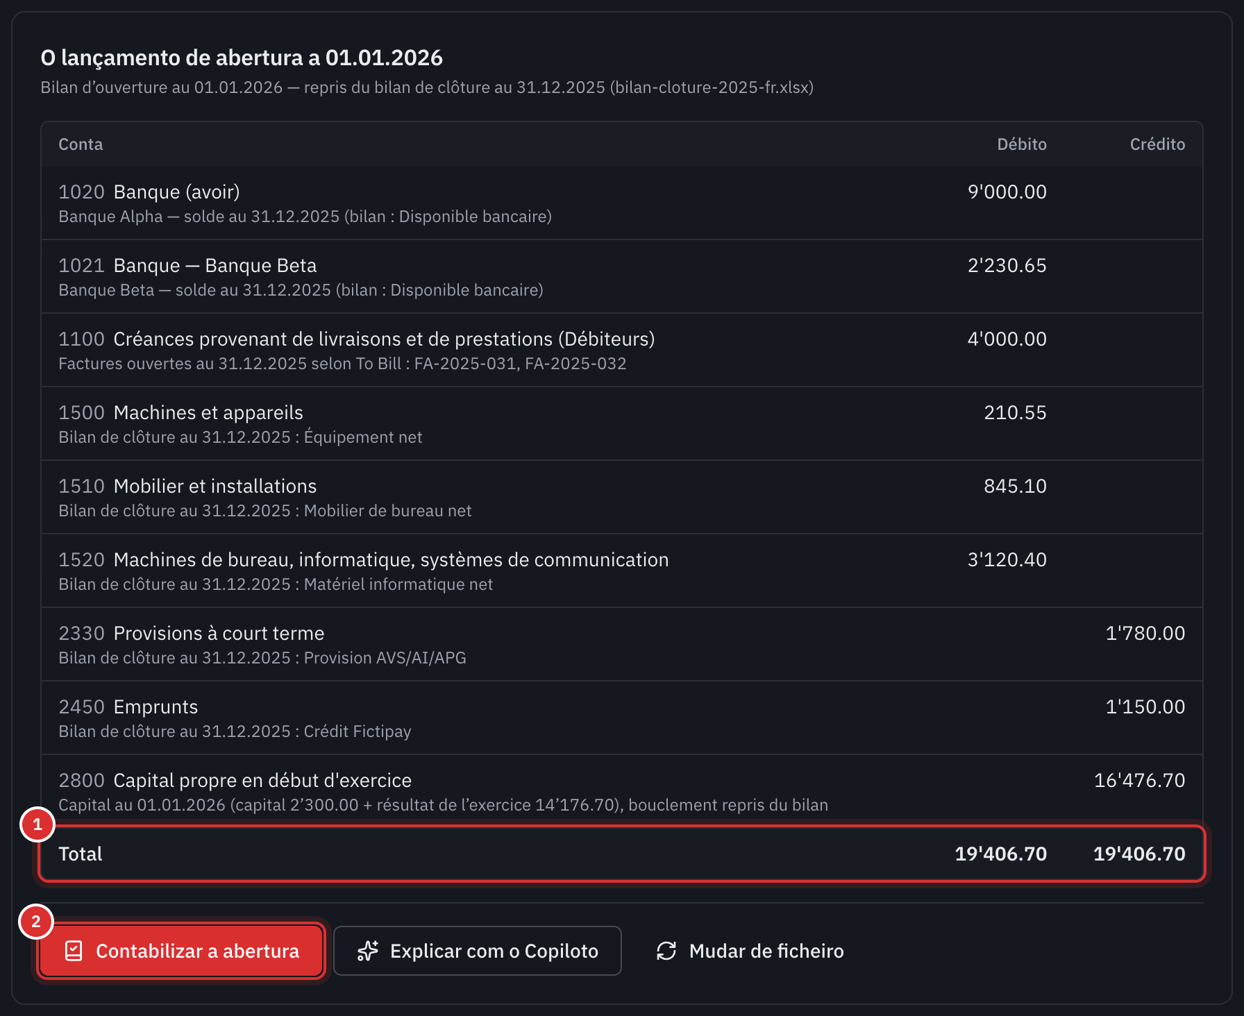Click the total debit 19'406.70
Viewport: 1244px width, 1016px height.
[1001, 854]
